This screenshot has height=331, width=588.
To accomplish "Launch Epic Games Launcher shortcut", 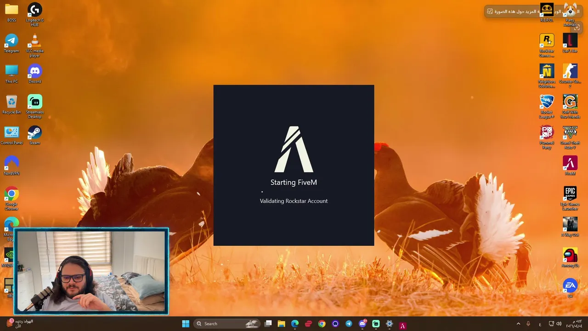I will (x=570, y=199).
